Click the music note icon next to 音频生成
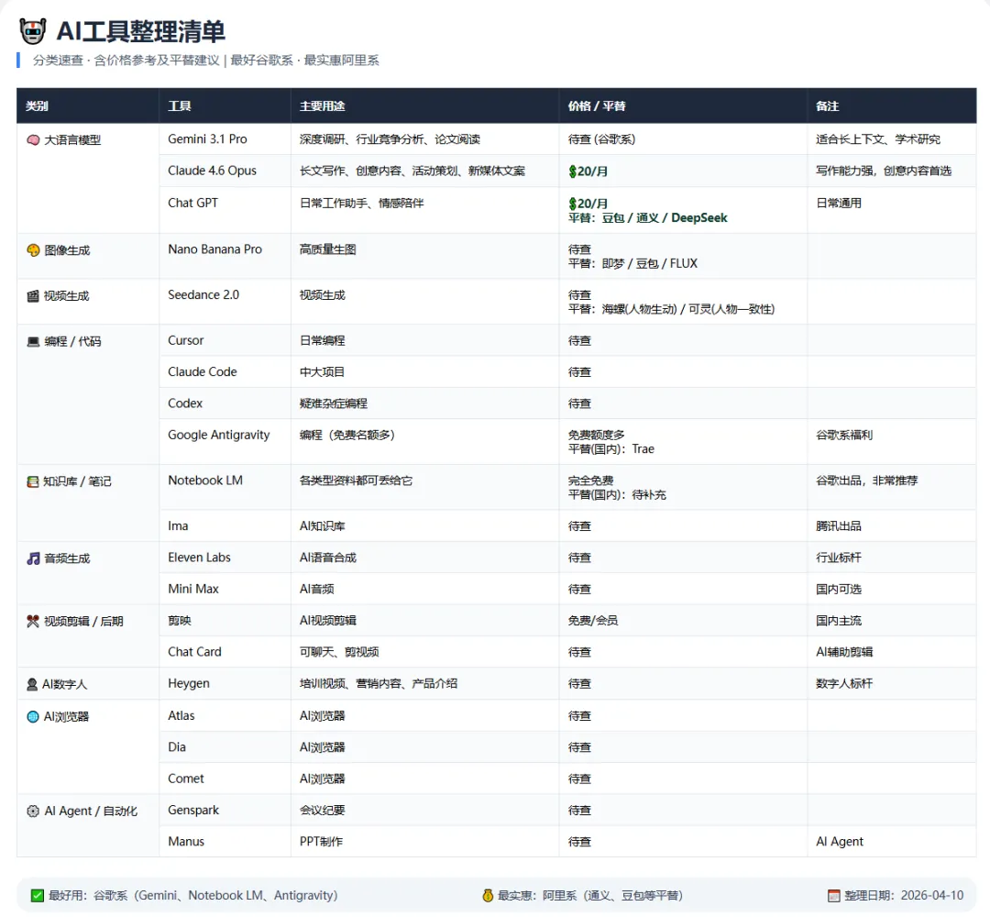The height and width of the screenshot is (917, 990). tap(33, 559)
